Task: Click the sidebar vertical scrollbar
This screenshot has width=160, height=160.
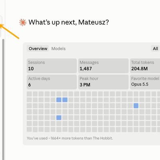Action: [3, 99]
